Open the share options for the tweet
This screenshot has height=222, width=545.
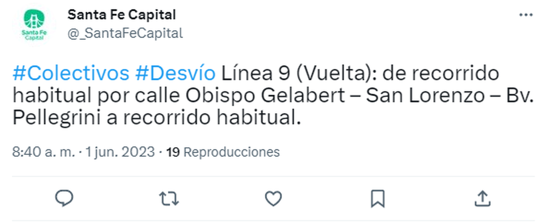point(482,198)
